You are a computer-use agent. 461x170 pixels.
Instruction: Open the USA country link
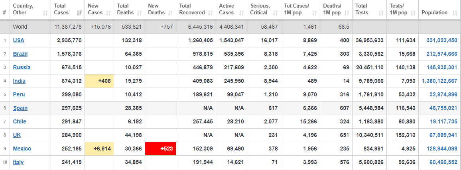point(18,40)
